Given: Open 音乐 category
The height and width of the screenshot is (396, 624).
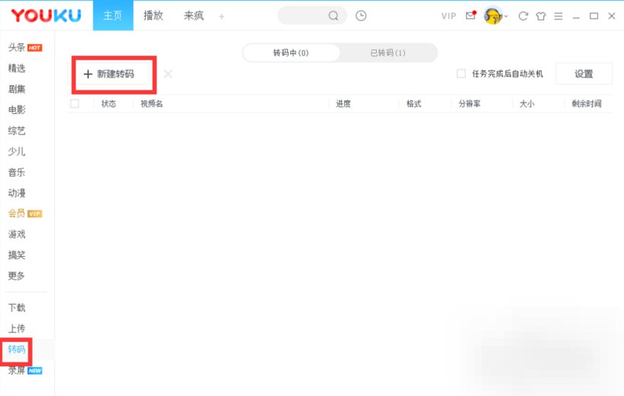Looking at the screenshot, I should 17,172.
